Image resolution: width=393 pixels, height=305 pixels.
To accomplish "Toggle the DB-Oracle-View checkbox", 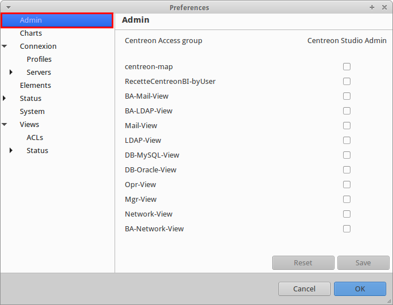I will (x=346, y=170).
